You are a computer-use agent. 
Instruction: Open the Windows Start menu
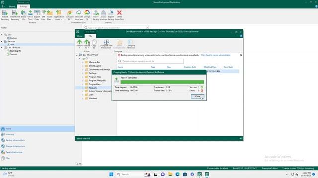pyautogui.click(x=111, y=174)
